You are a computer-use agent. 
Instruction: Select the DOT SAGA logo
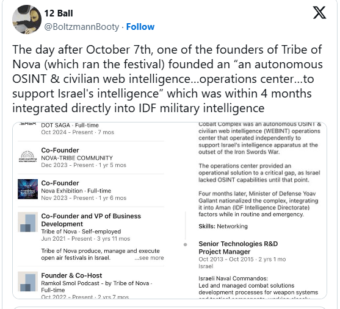coord(27,124)
